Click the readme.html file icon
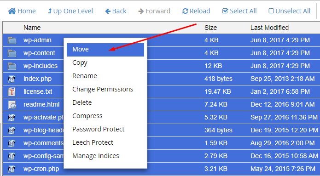 tap(12, 105)
